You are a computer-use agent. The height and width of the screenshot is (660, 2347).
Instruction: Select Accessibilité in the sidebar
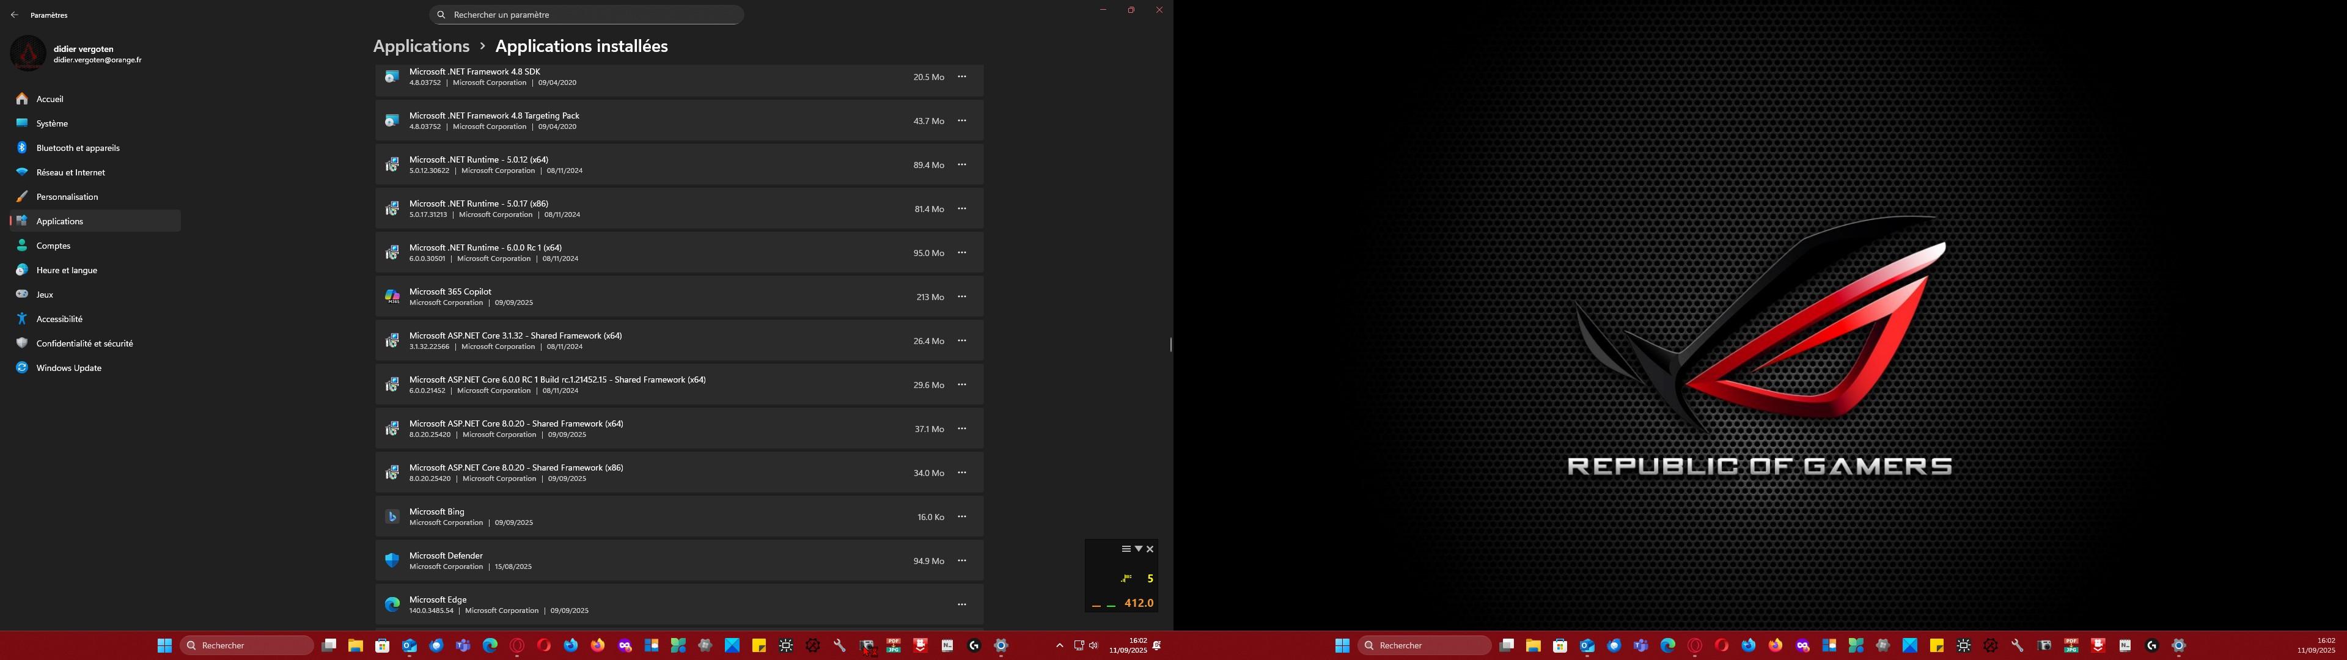coord(95,319)
